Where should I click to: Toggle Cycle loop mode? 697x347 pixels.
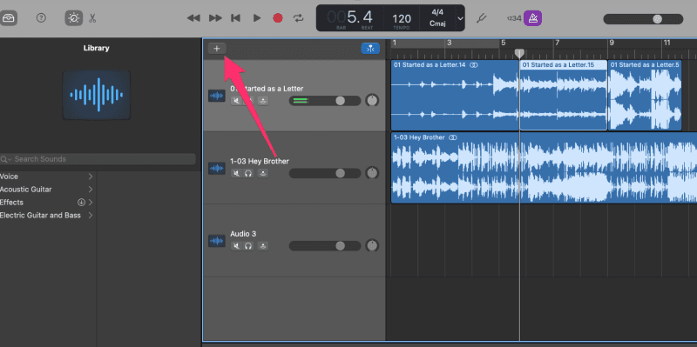click(x=298, y=18)
